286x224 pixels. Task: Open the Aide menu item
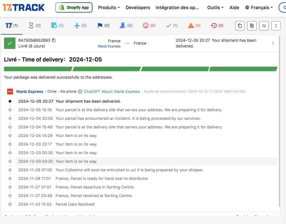(x=234, y=8)
